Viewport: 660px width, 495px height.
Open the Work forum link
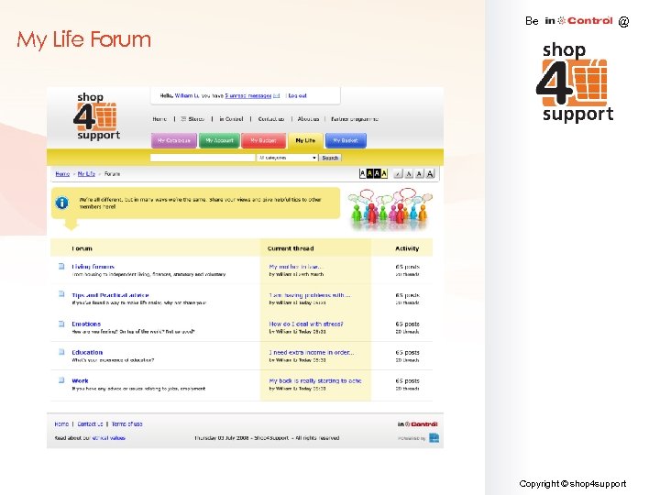pyautogui.click(x=80, y=381)
